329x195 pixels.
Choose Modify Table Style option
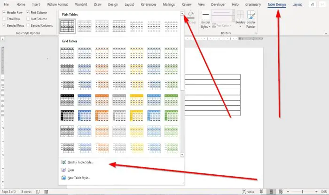click(80, 162)
